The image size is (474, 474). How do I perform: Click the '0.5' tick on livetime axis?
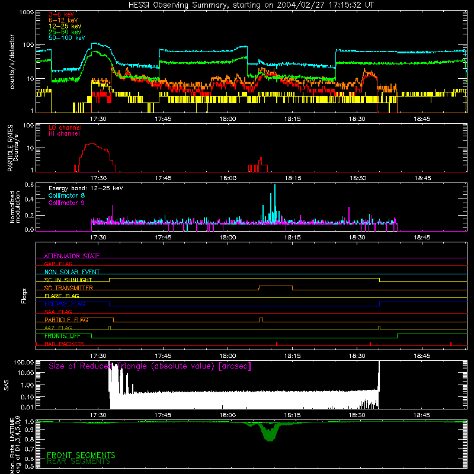pos(29,466)
